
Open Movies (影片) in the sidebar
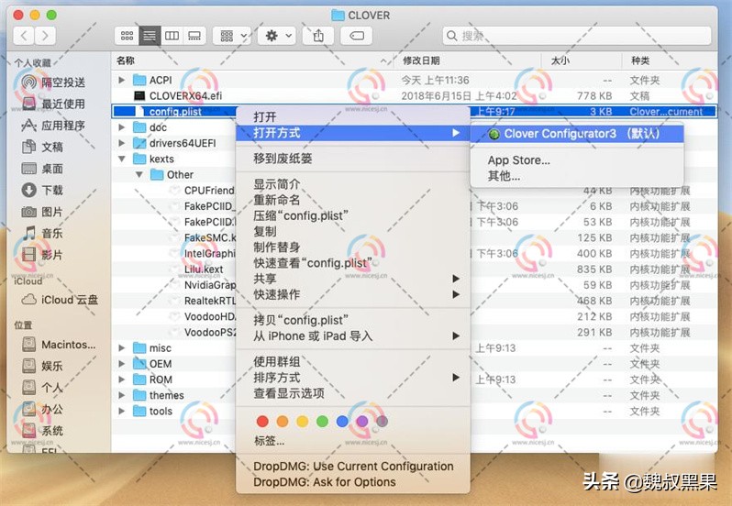43,255
